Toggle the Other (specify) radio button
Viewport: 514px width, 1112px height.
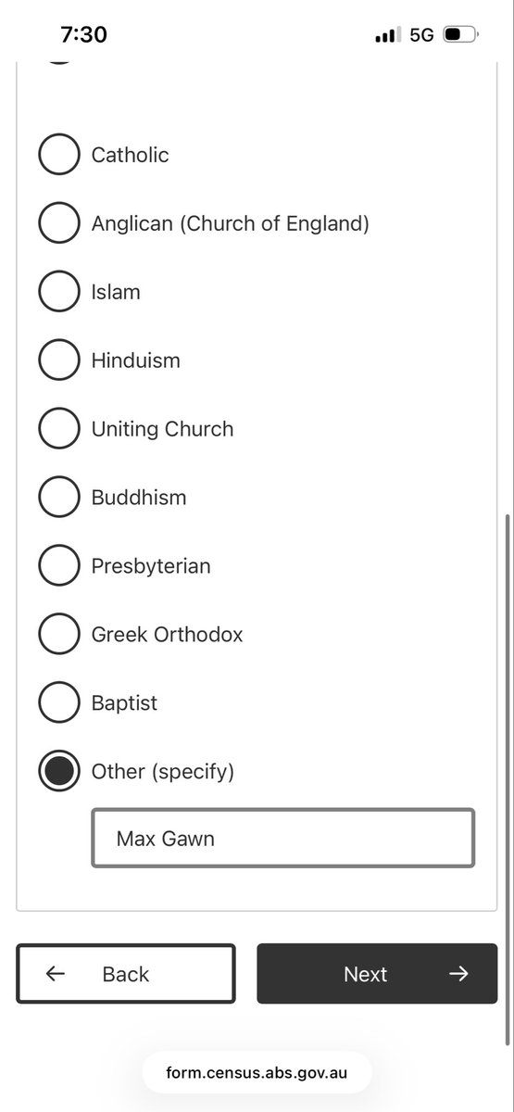[x=58, y=772]
